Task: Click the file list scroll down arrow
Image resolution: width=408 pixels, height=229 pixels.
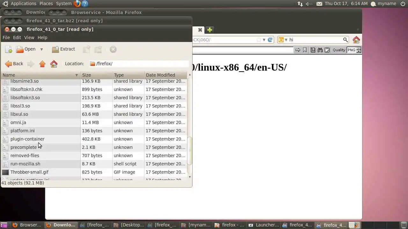Action: point(190,177)
